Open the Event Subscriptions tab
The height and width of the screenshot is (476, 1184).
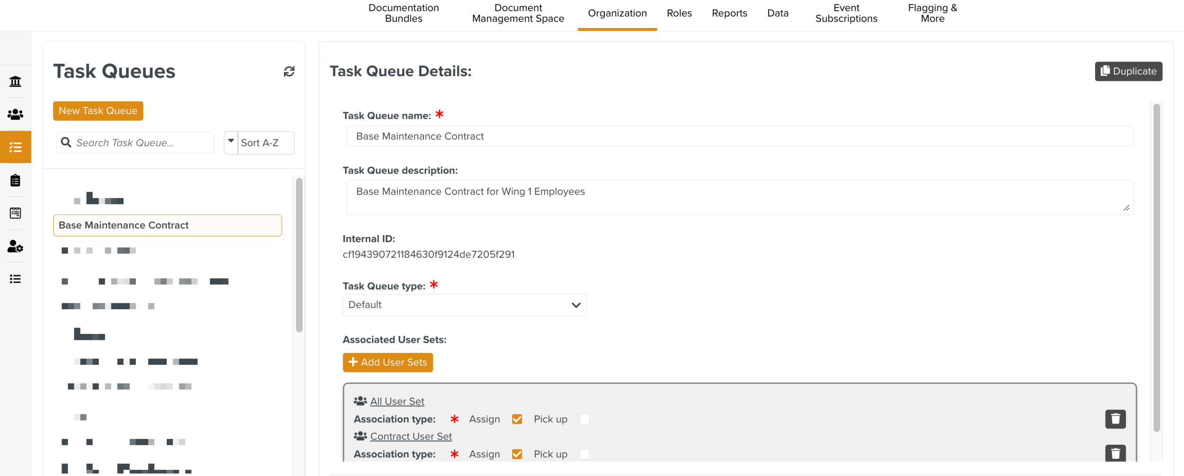[846, 13]
